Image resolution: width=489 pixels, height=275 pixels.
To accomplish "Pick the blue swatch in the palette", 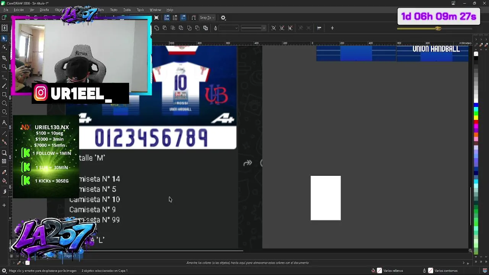I will 476,105.
